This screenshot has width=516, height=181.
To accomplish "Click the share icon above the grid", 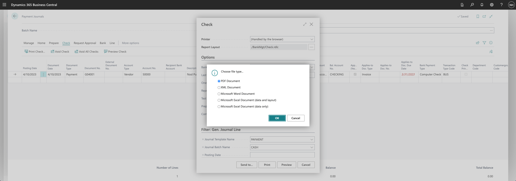I will click(x=477, y=43).
